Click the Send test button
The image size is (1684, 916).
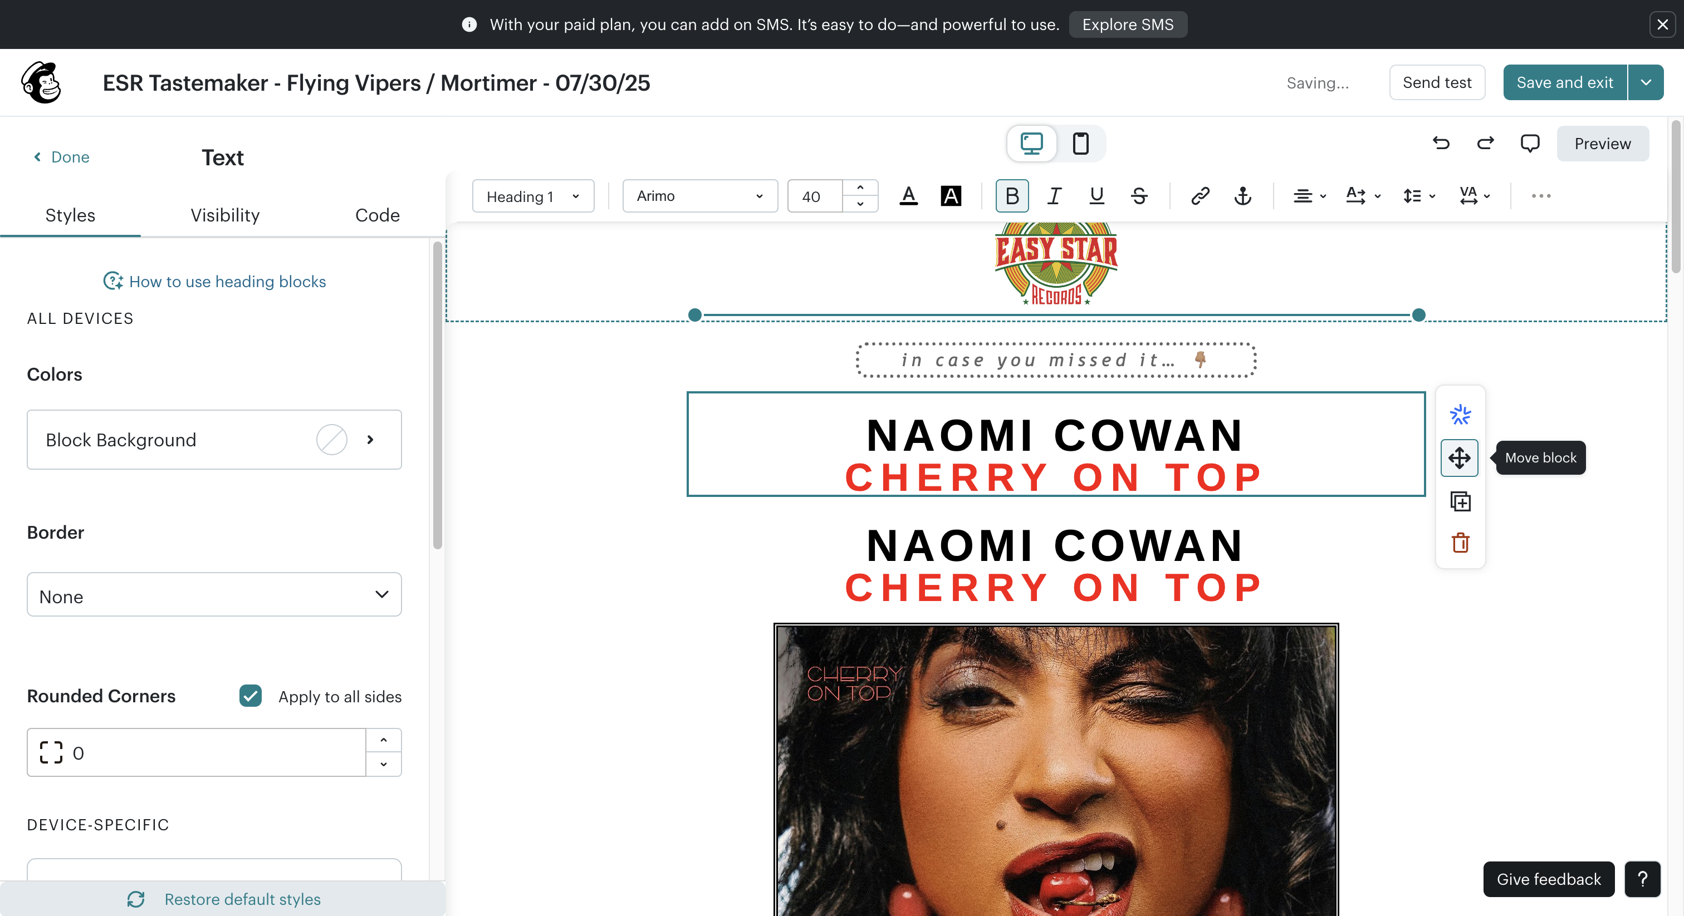coord(1437,82)
